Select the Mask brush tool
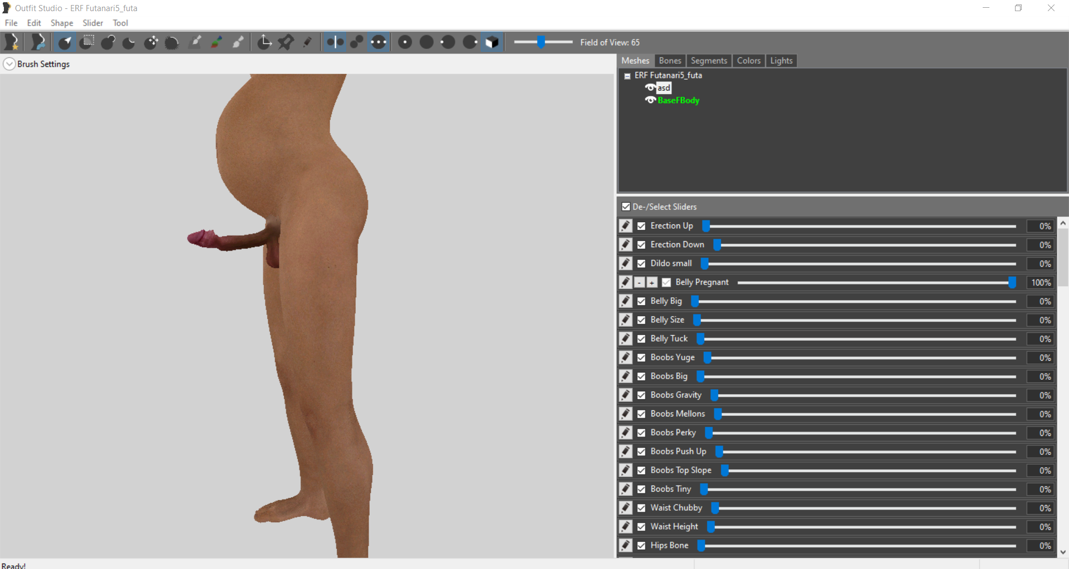The image size is (1069, 569). tap(87, 42)
